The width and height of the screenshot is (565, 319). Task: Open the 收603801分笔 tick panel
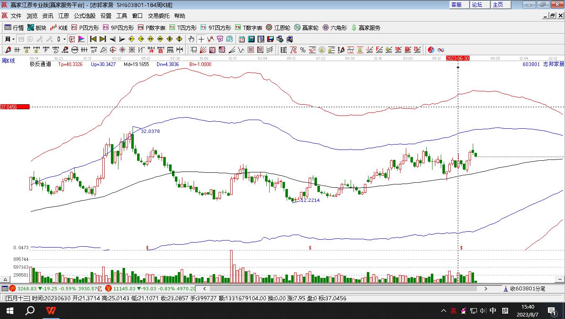524,289
